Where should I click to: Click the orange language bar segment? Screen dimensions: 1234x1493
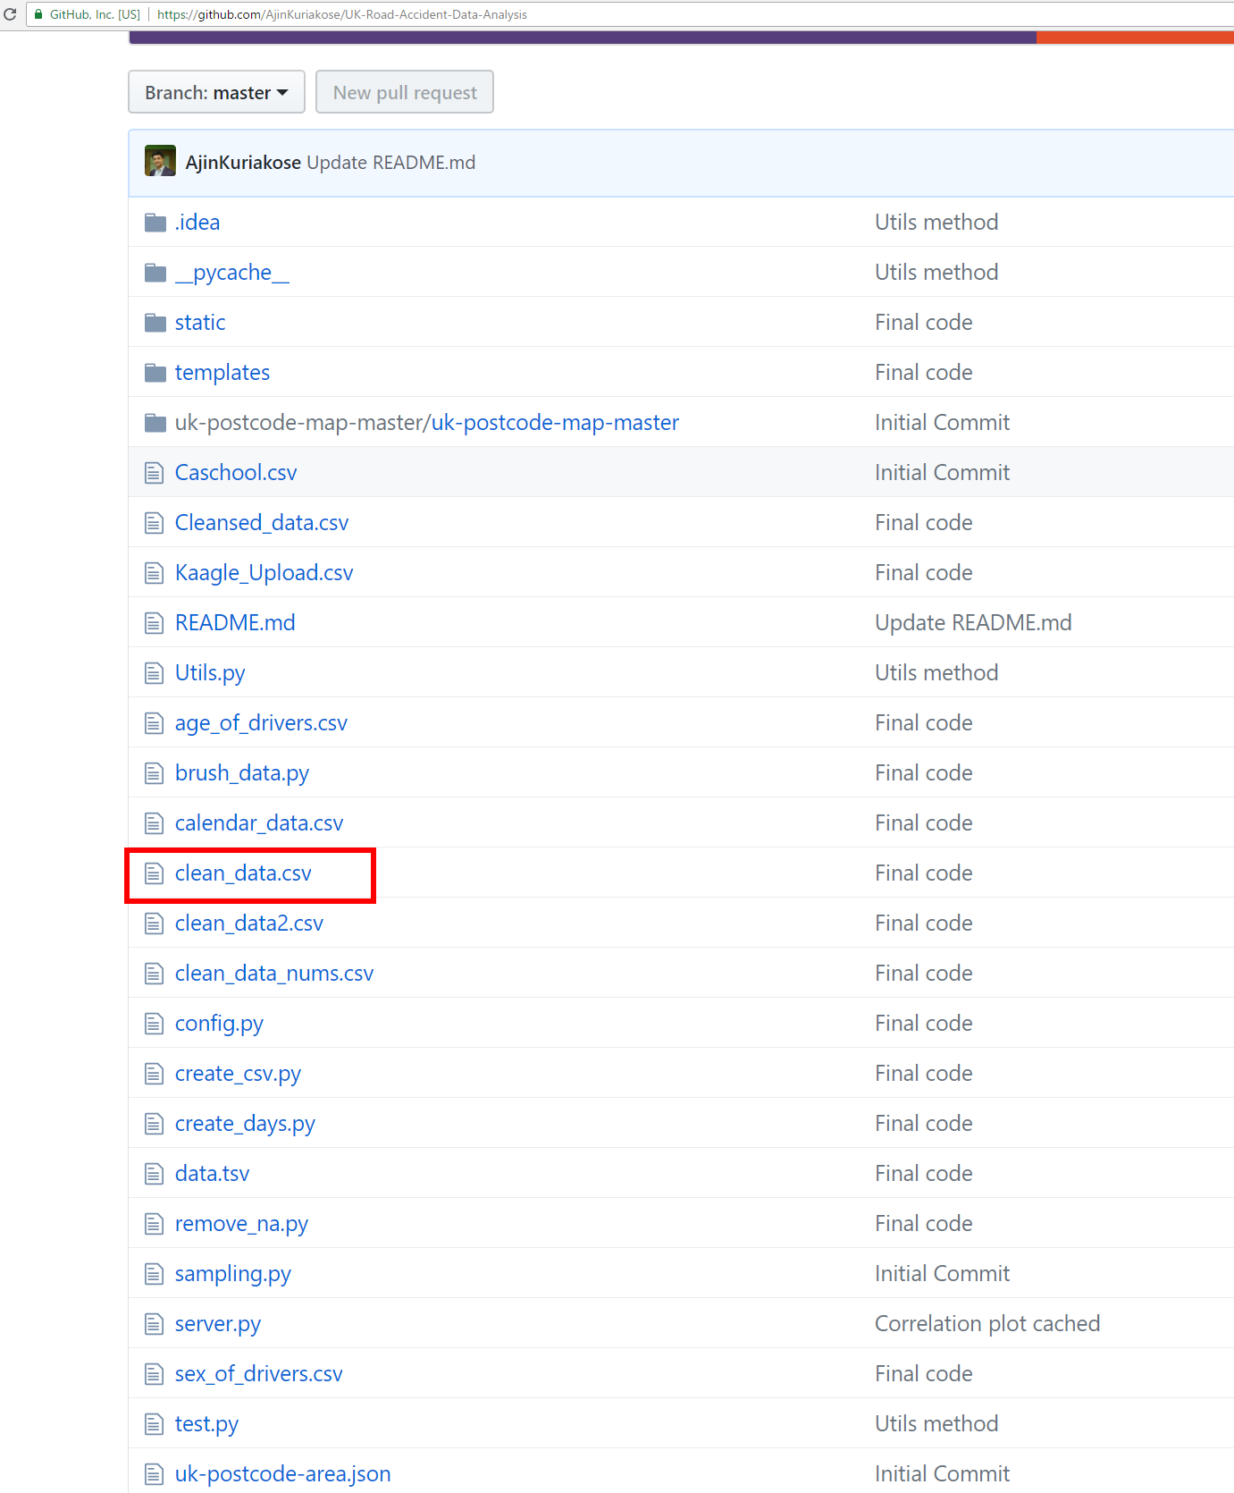(x=1135, y=38)
